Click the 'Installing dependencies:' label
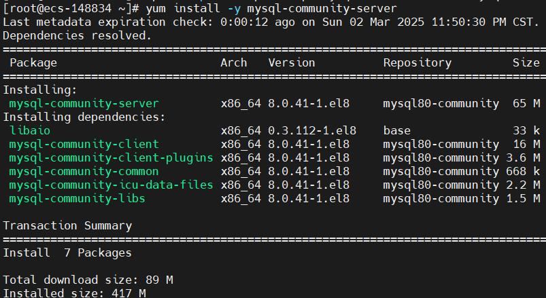This screenshot has width=546, height=298. [84, 117]
